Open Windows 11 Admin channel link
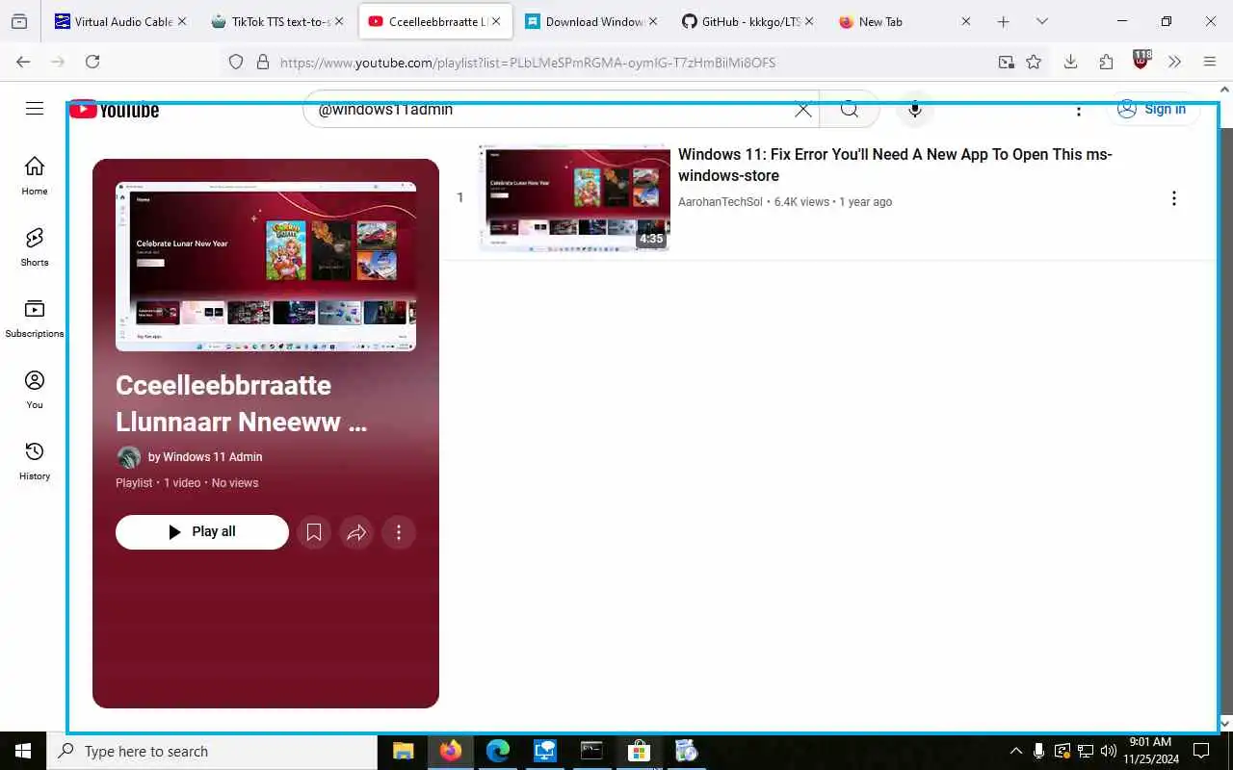This screenshot has width=1233, height=770. tap(212, 457)
